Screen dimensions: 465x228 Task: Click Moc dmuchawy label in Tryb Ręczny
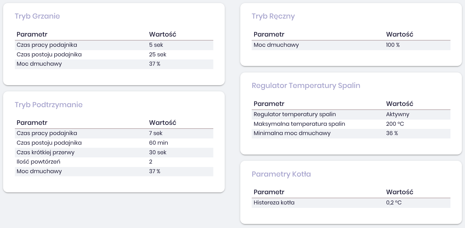(276, 45)
